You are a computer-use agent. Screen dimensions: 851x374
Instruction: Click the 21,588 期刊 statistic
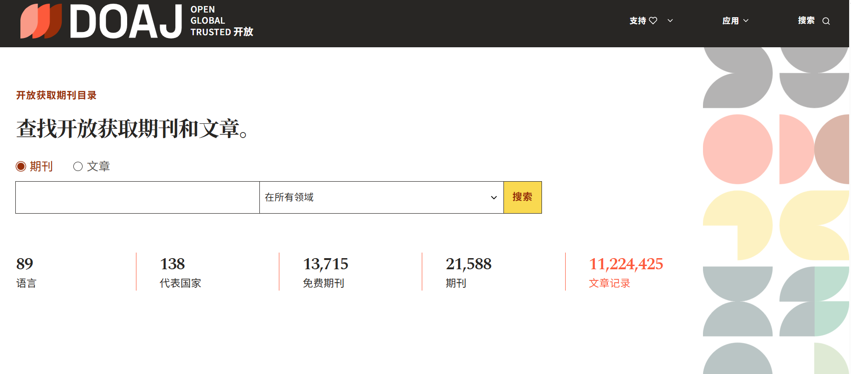[x=469, y=272]
